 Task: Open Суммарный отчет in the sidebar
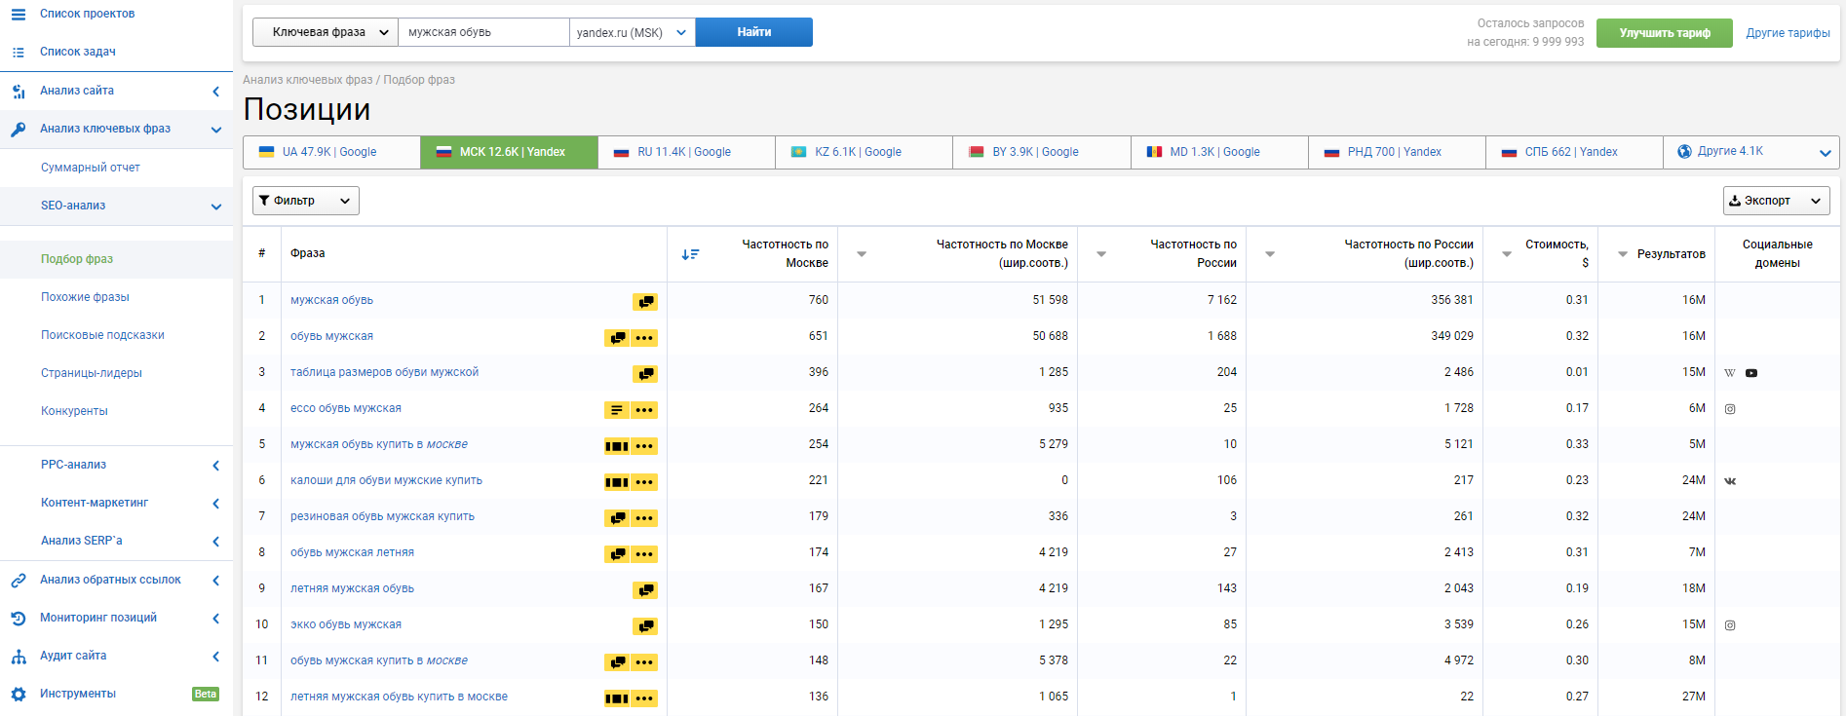tap(91, 168)
